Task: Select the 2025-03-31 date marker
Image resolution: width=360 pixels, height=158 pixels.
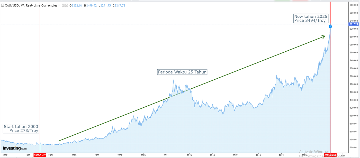Action: (330, 155)
